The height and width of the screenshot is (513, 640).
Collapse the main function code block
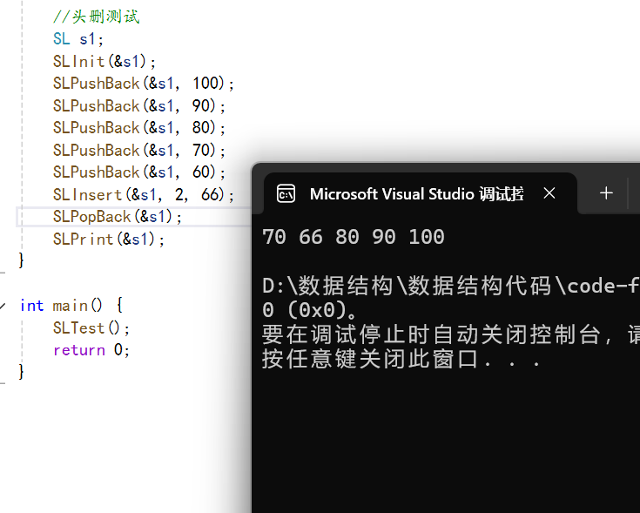tap(3, 305)
